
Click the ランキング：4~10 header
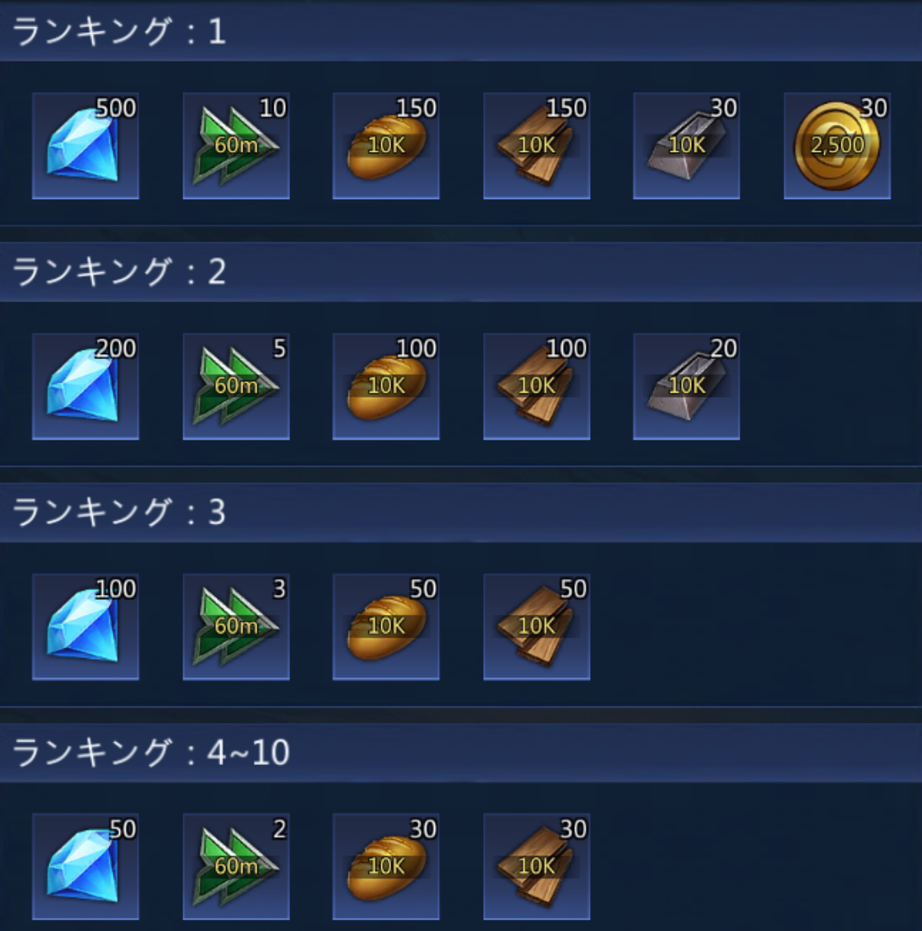click(x=461, y=753)
